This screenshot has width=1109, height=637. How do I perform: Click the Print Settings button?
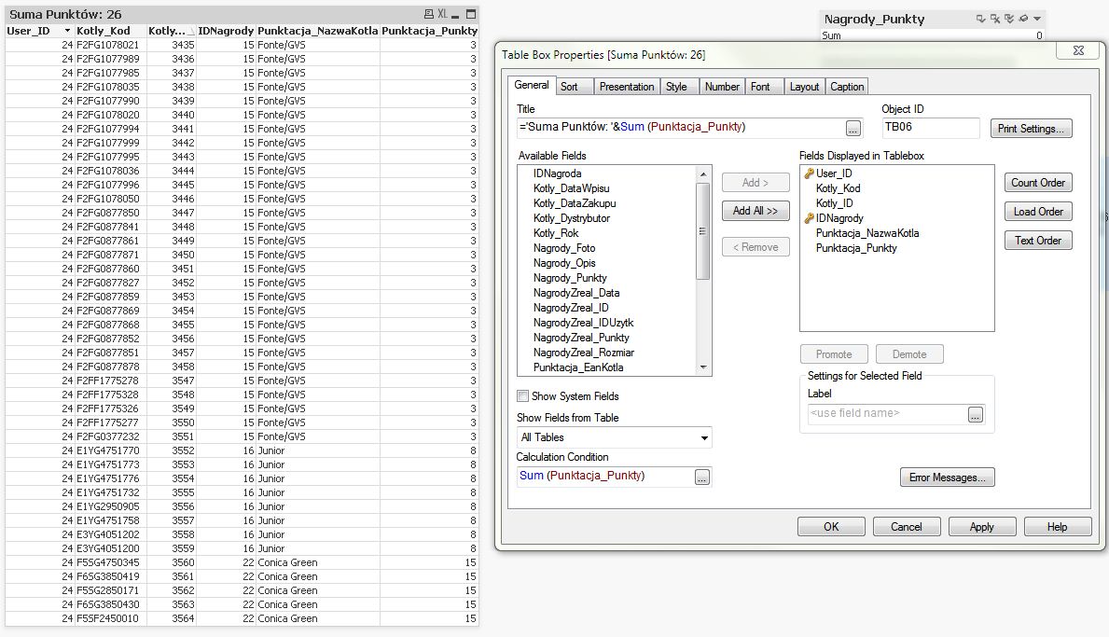pyautogui.click(x=1031, y=129)
